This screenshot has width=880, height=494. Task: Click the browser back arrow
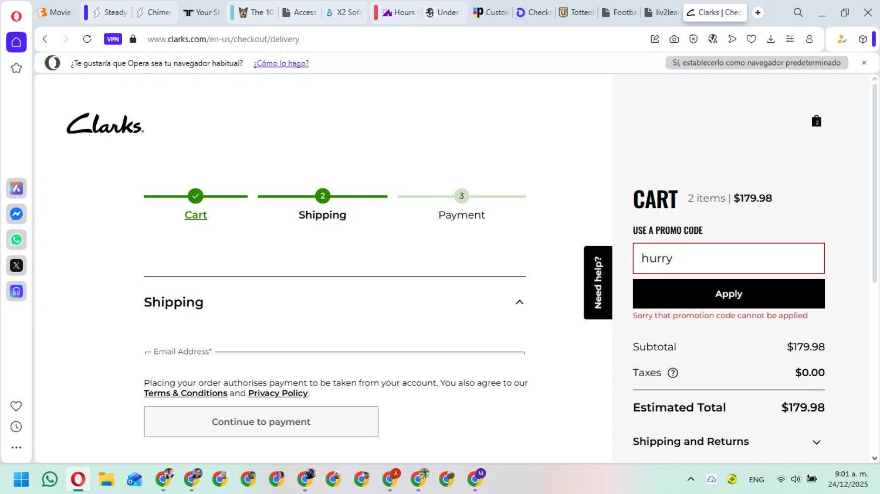pos(45,39)
